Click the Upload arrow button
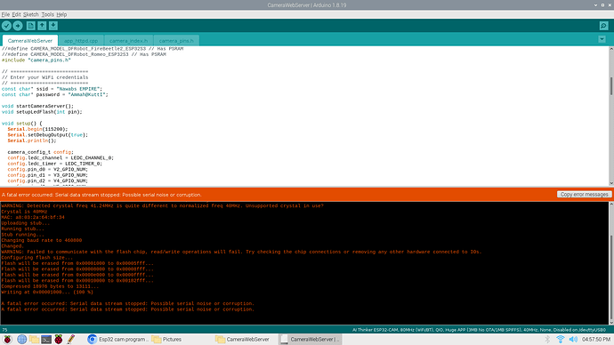614x345 pixels. coord(18,26)
